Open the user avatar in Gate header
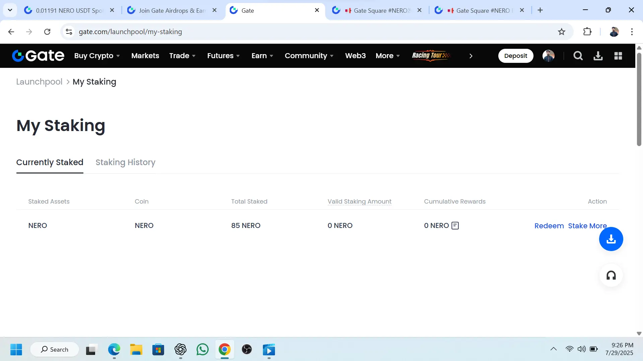The image size is (643, 361). pos(549,56)
